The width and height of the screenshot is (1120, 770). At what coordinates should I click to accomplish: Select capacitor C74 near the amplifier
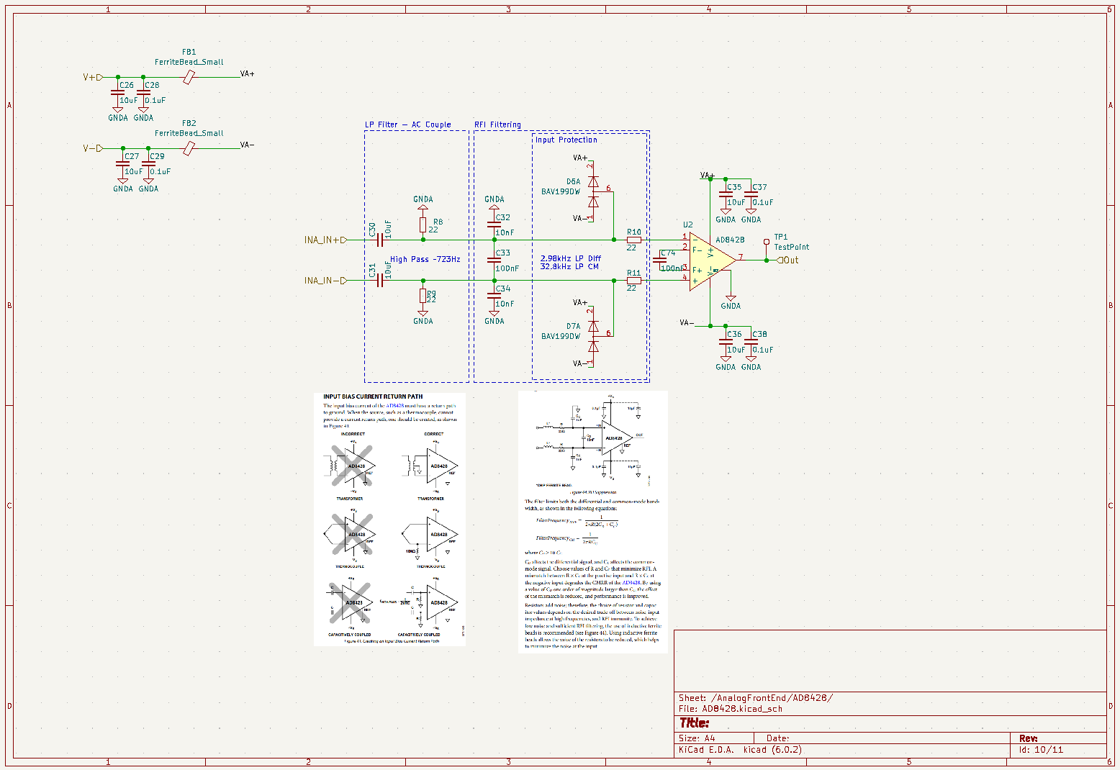tap(664, 261)
